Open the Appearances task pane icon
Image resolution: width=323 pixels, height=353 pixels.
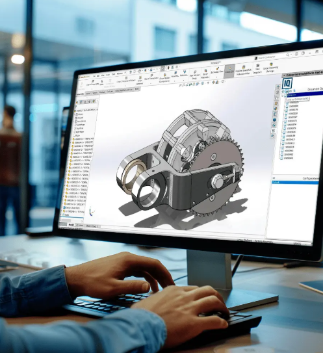(x=276, y=109)
